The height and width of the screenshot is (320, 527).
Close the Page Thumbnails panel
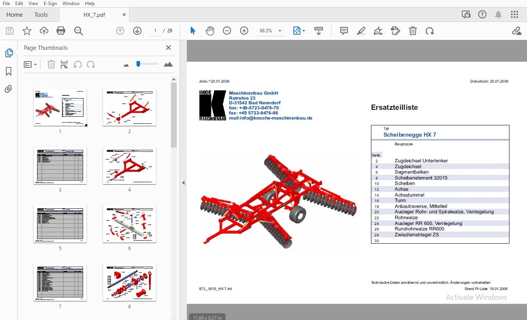[x=169, y=47]
